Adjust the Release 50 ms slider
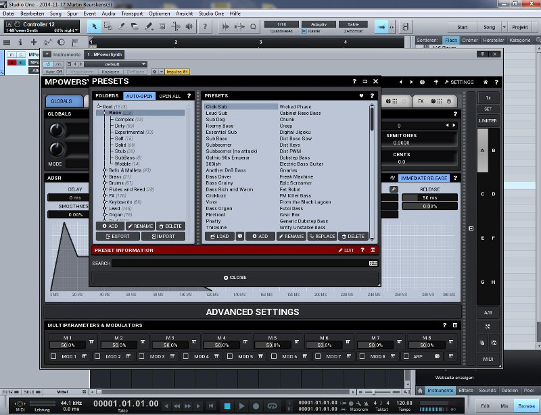This screenshot has width=541, height=415. click(x=430, y=197)
